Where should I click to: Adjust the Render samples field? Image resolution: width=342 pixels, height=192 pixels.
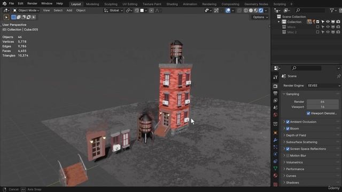tap(323, 102)
